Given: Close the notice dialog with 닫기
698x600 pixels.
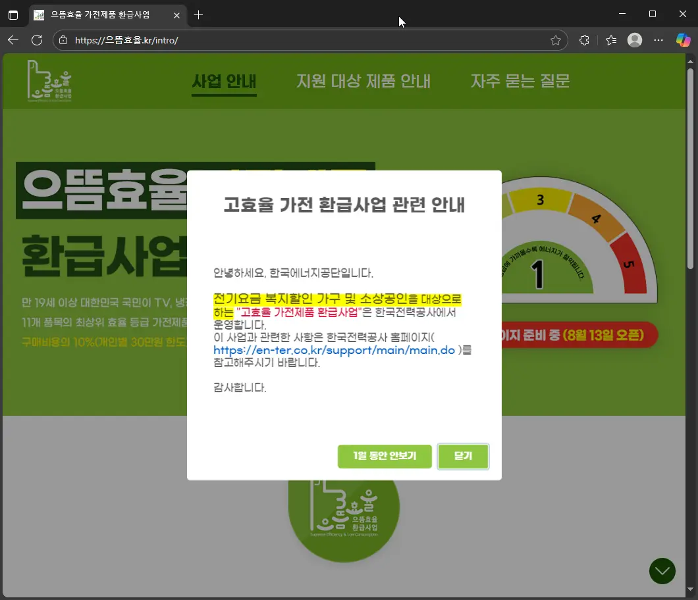Looking at the screenshot, I should pyautogui.click(x=463, y=456).
